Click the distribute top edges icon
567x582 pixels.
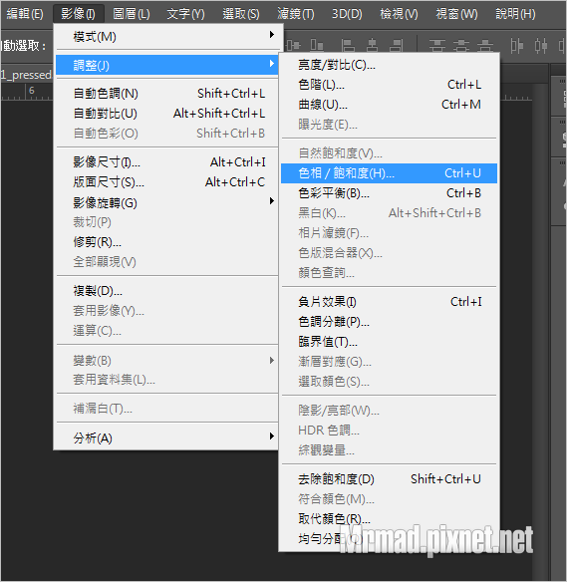coord(437,45)
